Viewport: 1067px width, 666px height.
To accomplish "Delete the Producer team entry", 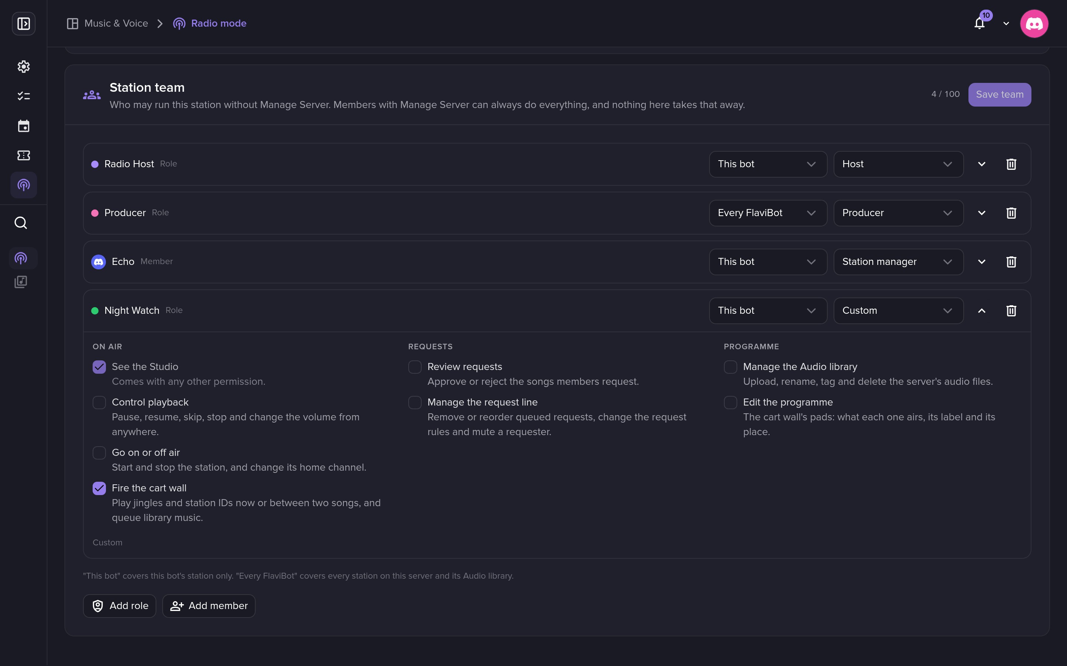I will click(x=1011, y=213).
